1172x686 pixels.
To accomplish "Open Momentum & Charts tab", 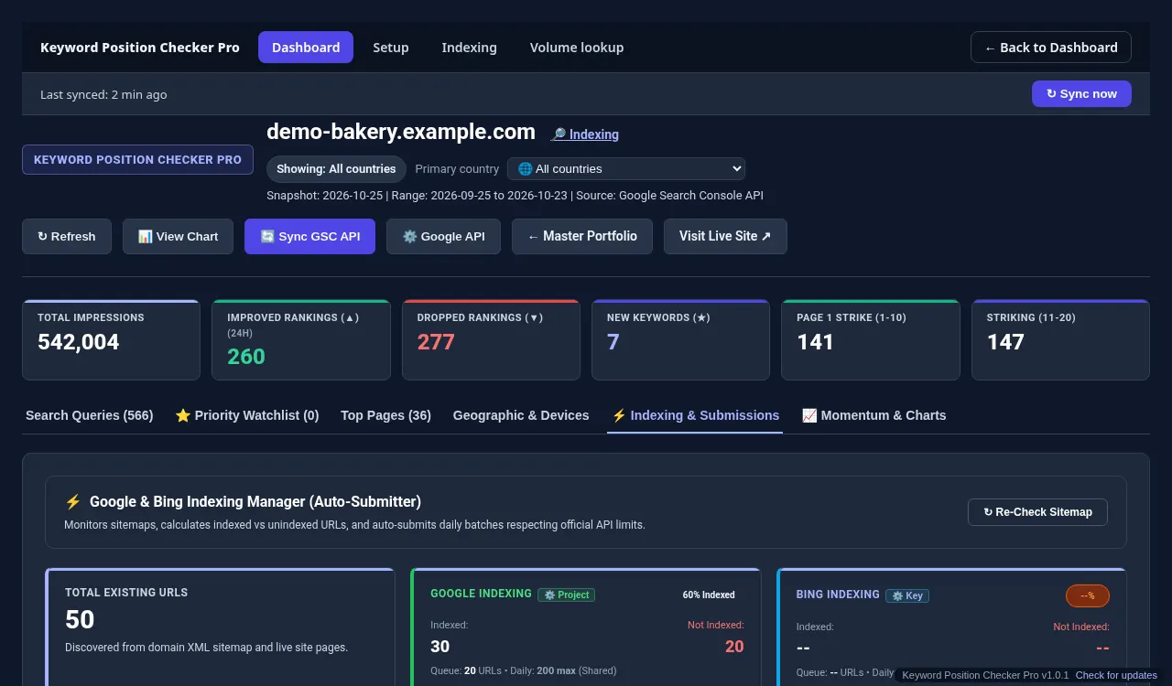I will click(874, 415).
